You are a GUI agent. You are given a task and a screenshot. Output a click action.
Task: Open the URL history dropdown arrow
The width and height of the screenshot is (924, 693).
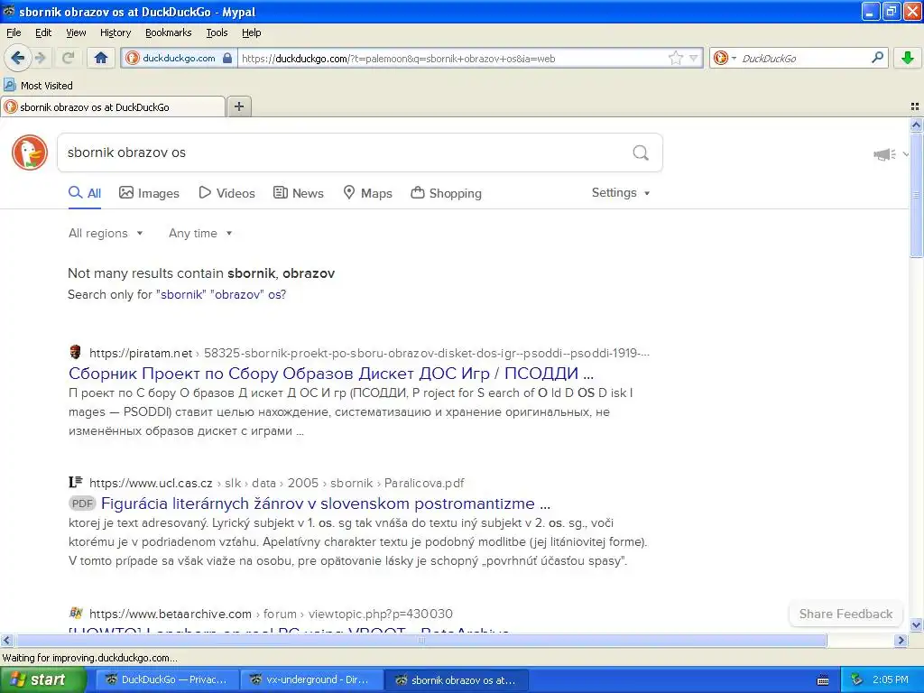pyautogui.click(x=694, y=58)
